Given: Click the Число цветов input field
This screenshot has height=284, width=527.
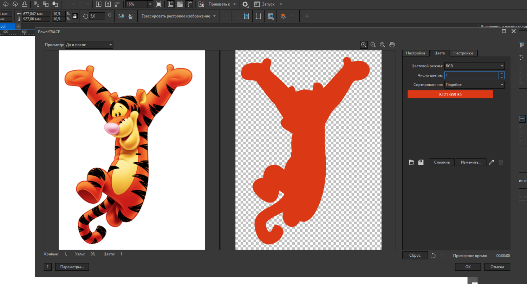Looking at the screenshot, I should (471, 75).
